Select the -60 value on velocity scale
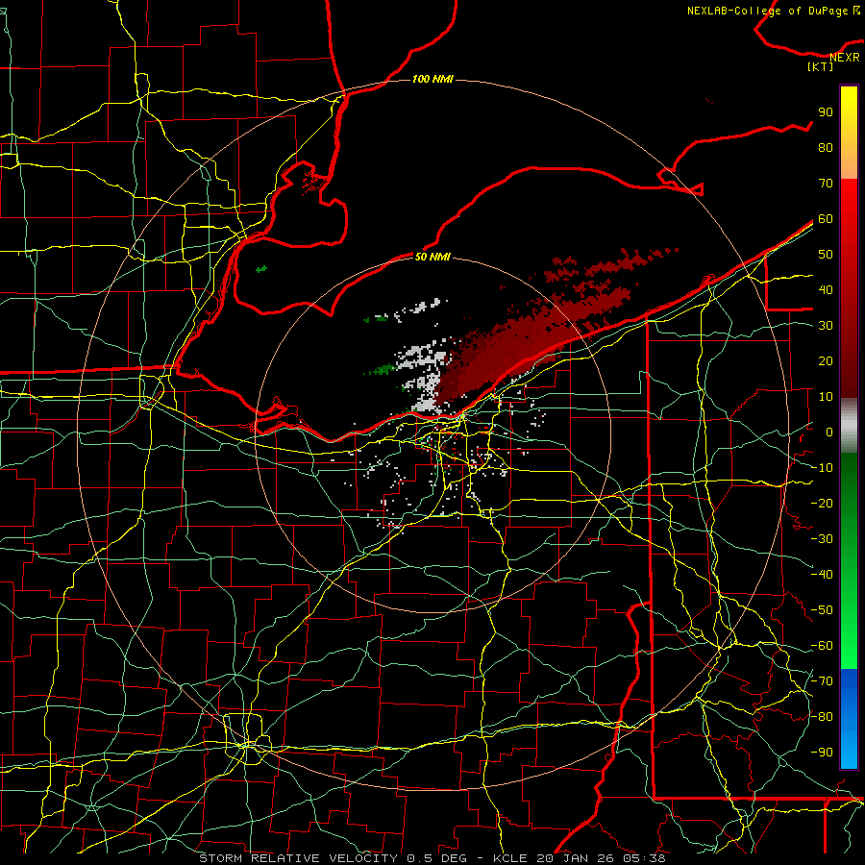This screenshot has height=865, width=865. [x=822, y=646]
